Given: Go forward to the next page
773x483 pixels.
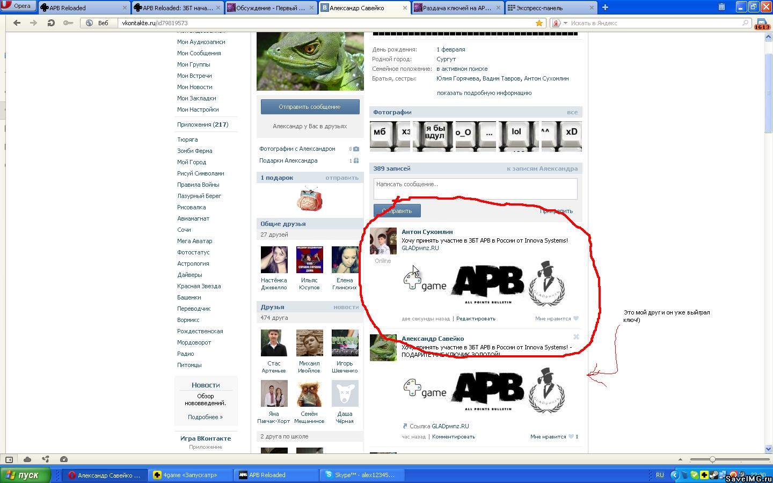Looking at the screenshot, I should [x=34, y=23].
